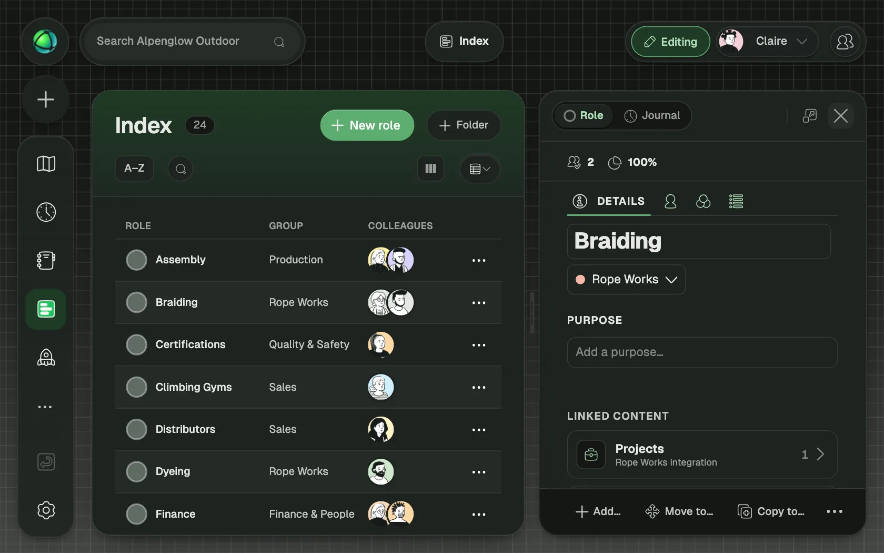Open the Claire user dropdown
884x553 pixels.
click(768, 42)
